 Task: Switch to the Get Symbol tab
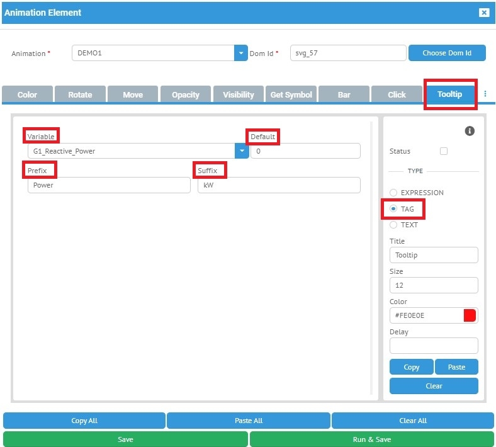pyautogui.click(x=291, y=94)
